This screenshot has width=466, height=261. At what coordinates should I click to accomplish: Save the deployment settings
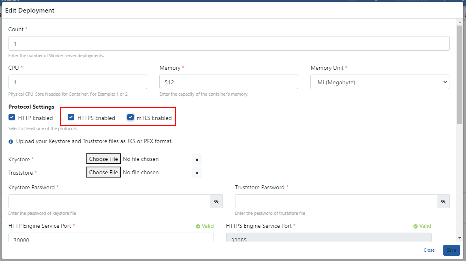tap(451, 250)
